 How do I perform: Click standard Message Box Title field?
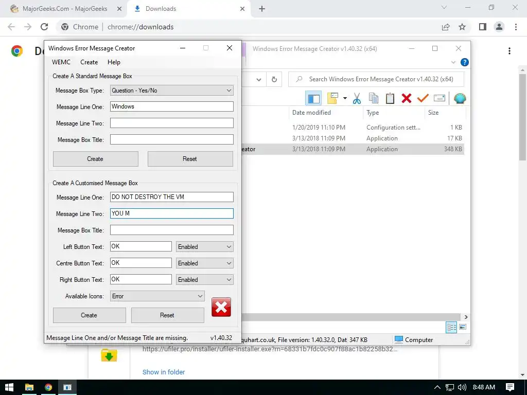[x=172, y=139]
